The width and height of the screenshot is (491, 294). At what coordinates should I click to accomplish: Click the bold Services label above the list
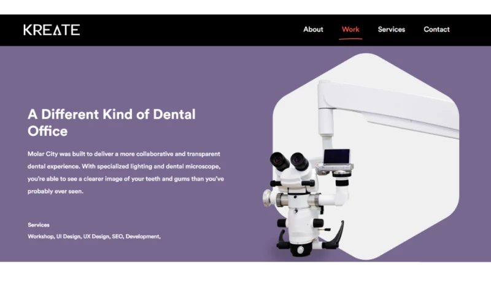pyautogui.click(x=39, y=225)
